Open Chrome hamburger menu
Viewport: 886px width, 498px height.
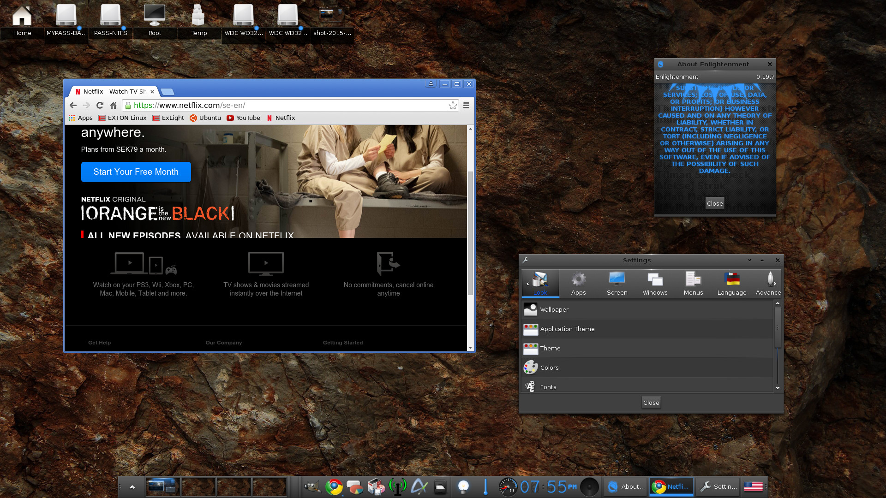466,106
